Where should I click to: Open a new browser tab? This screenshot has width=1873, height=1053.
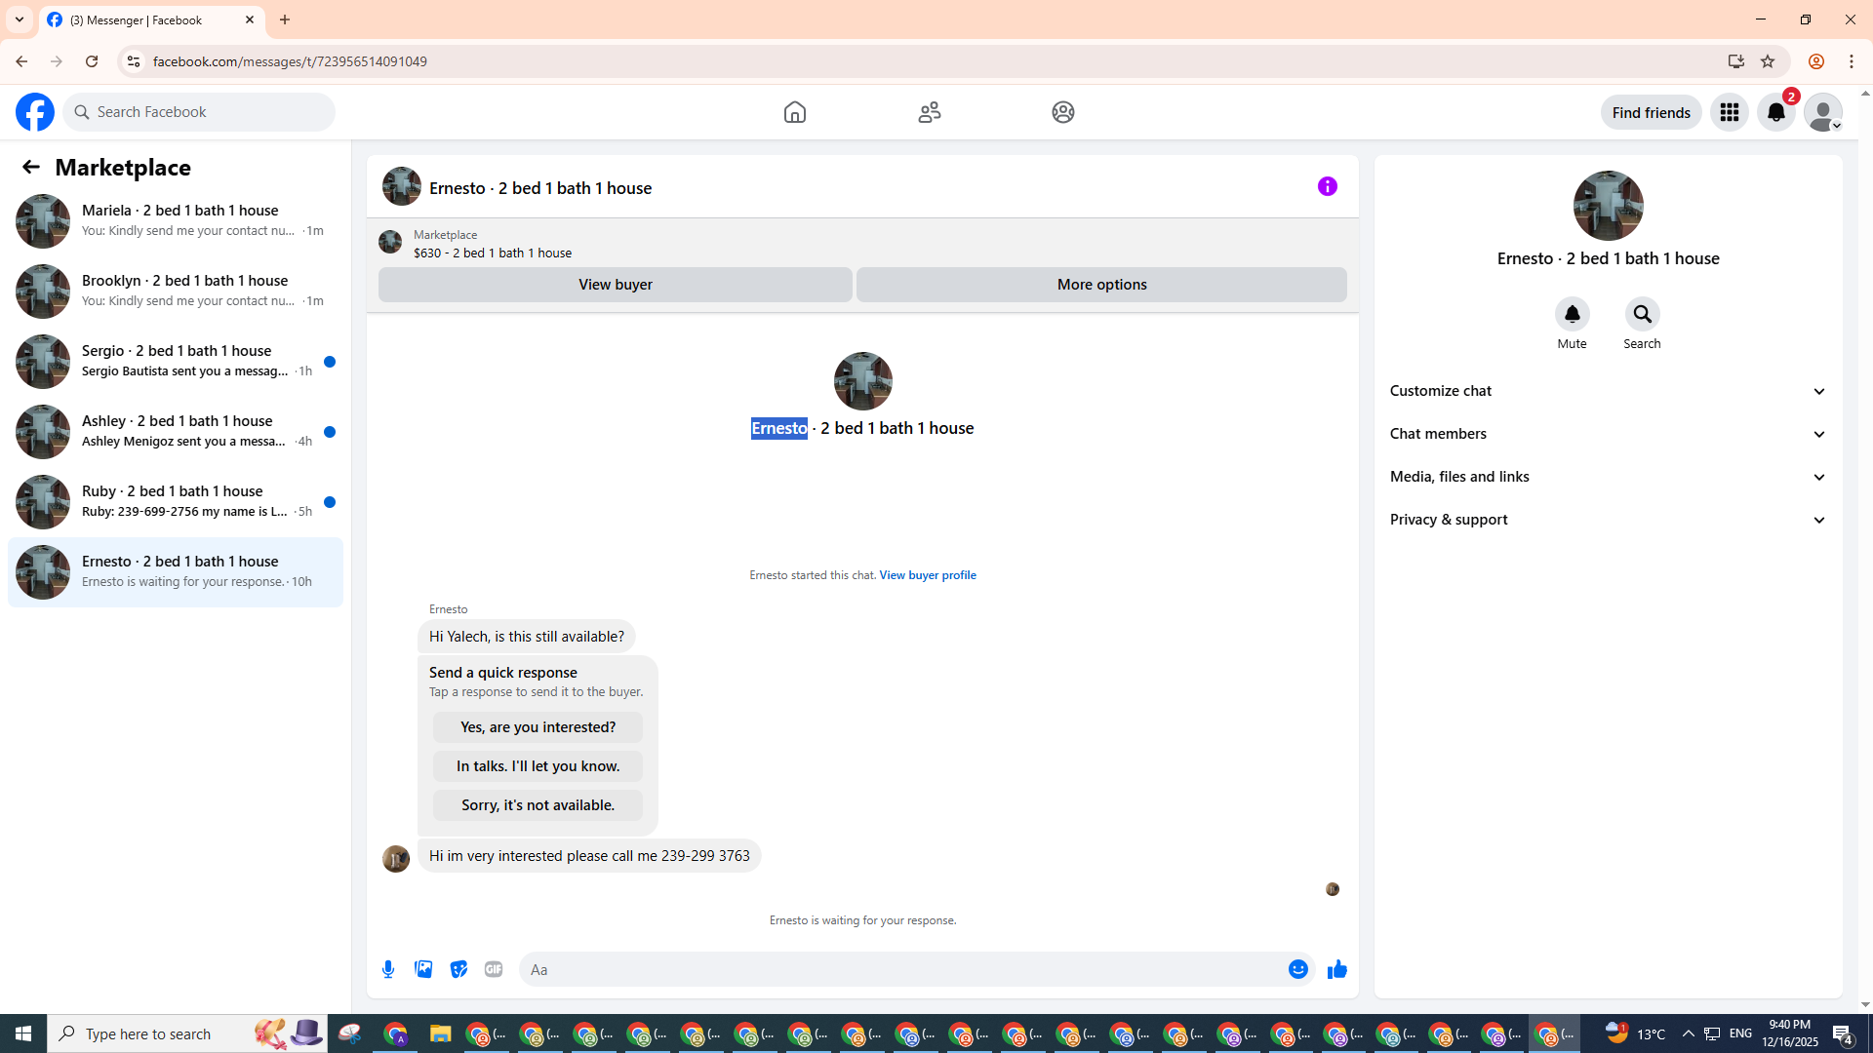[x=285, y=19]
